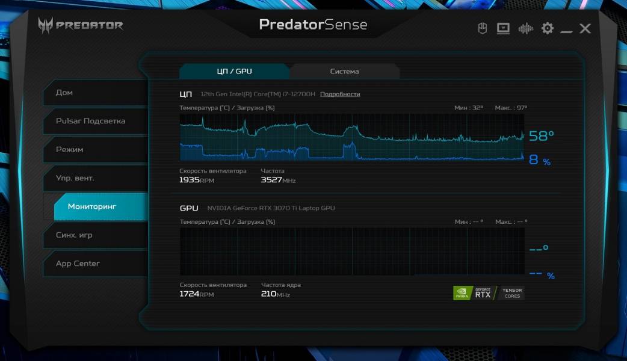Screen dimensions: 627x361
Task: Open the Подробности link for the CPU
Action: 340,94
